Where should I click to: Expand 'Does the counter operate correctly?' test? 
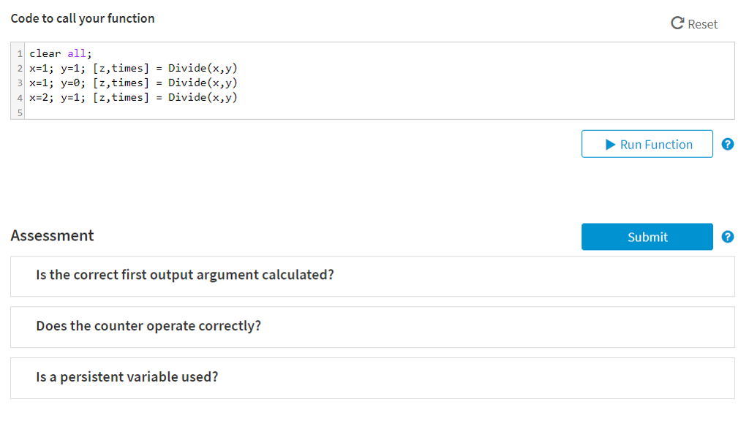[x=148, y=326]
